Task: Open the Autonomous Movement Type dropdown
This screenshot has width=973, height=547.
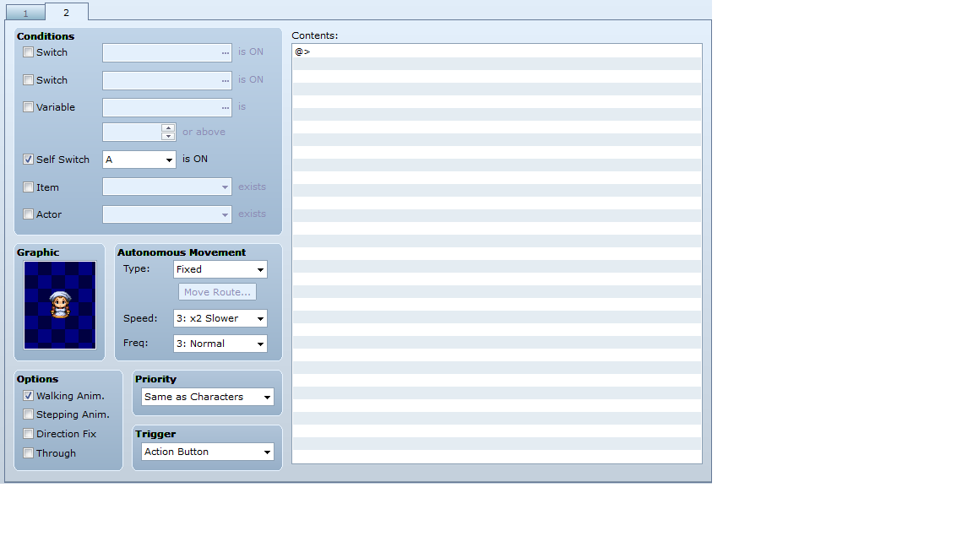Action: (x=220, y=269)
